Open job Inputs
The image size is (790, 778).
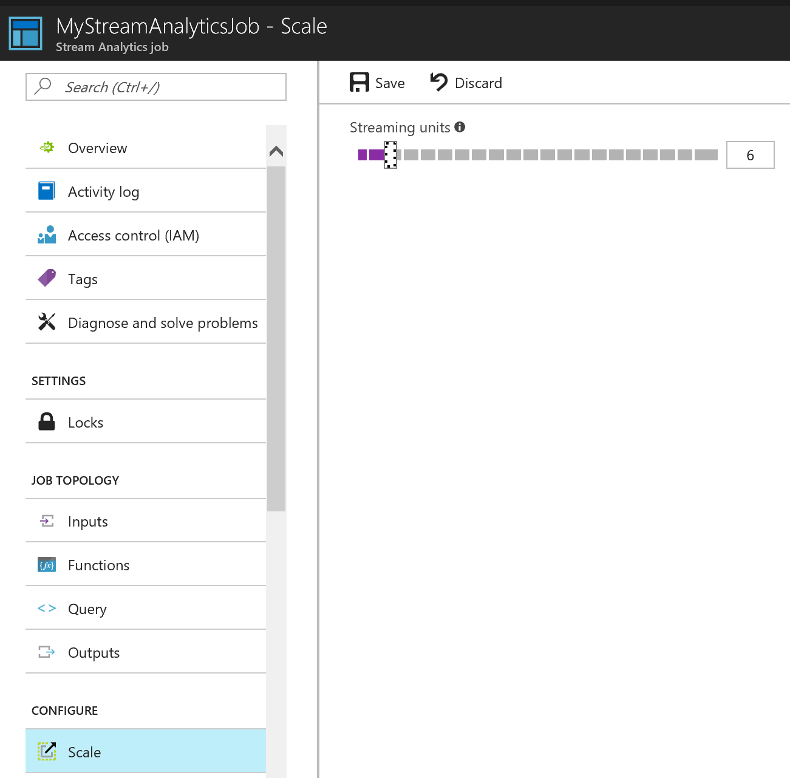pos(146,521)
